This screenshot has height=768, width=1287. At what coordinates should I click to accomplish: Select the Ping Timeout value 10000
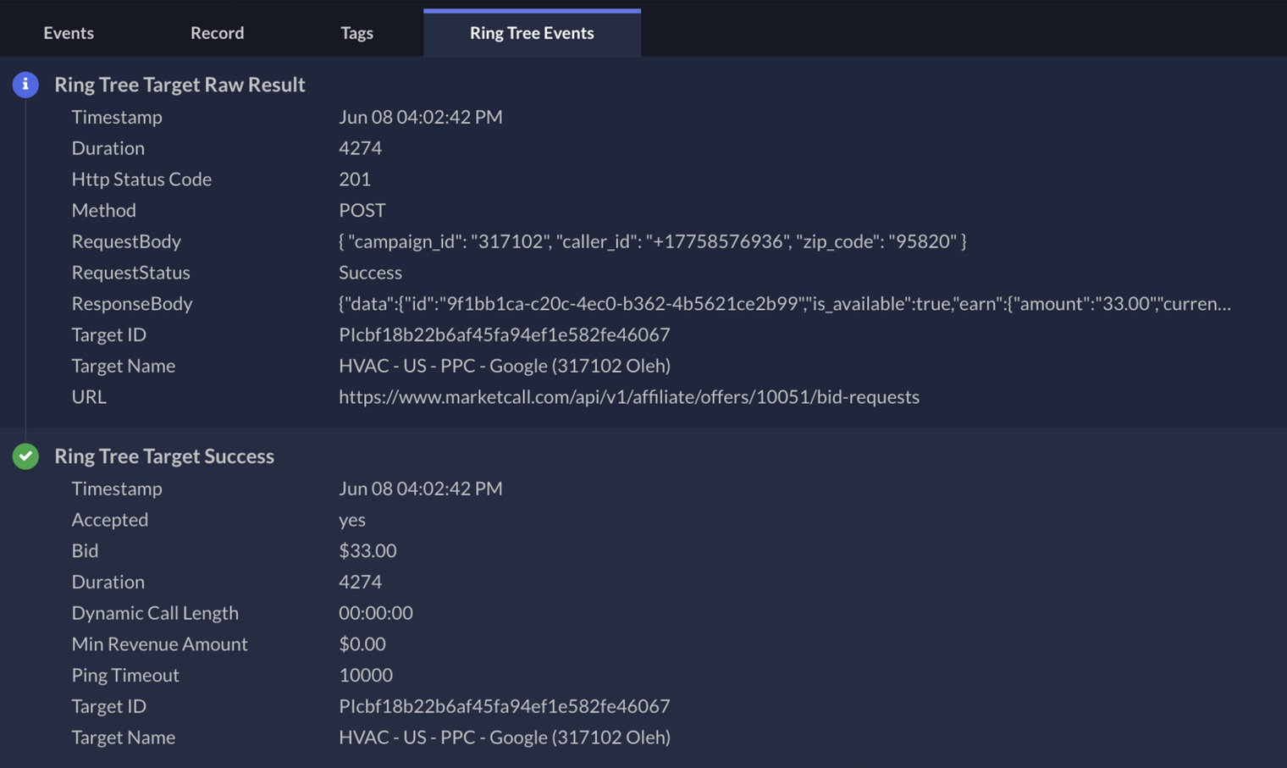(366, 675)
